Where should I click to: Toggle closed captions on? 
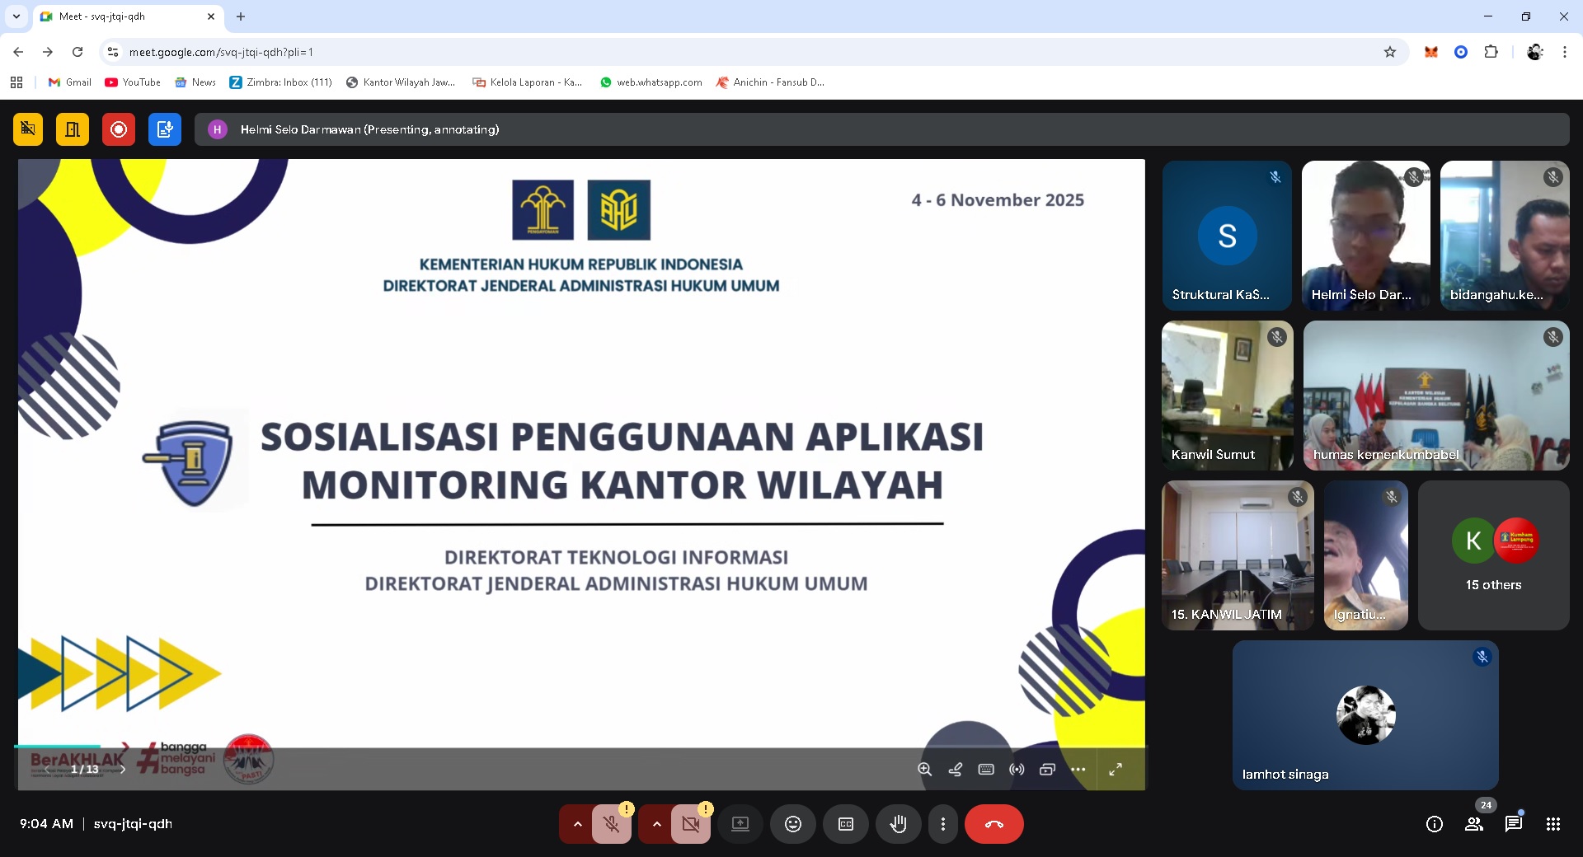[x=846, y=824]
